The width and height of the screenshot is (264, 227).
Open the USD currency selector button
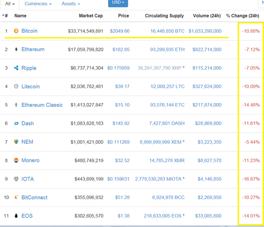(118, 3)
